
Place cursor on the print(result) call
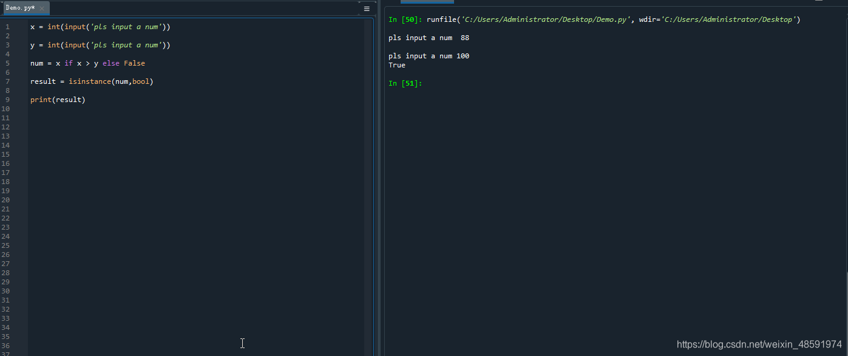click(58, 99)
